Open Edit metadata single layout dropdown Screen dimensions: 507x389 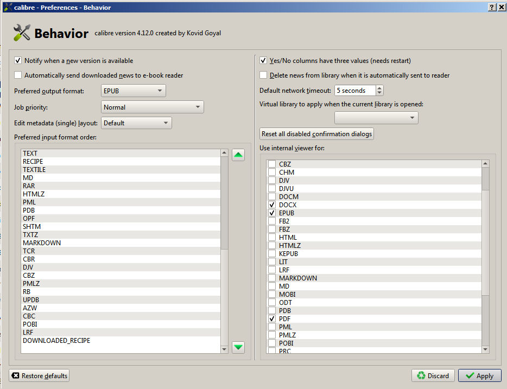coord(136,123)
